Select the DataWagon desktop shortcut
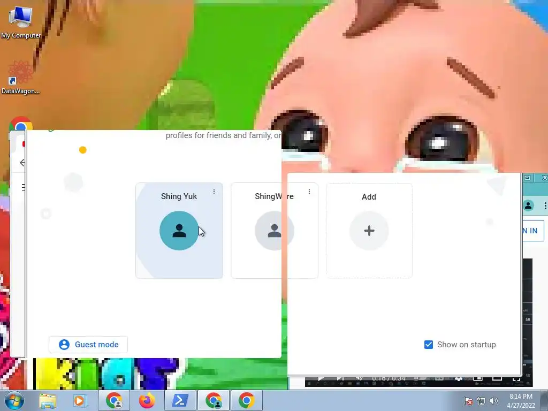This screenshot has height=411, width=548. (x=20, y=78)
